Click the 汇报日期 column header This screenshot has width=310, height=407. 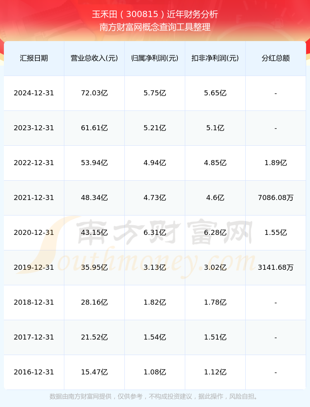[34, 58]
